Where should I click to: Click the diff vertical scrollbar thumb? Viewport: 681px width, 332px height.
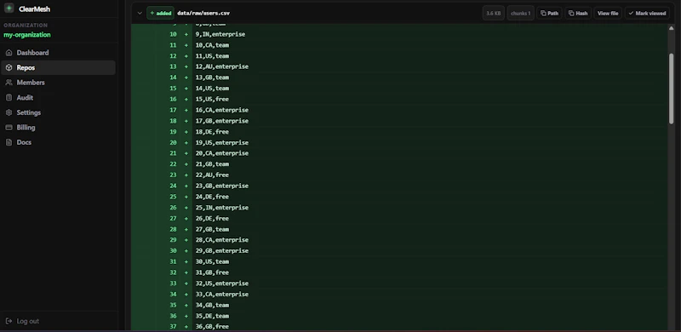click(x=671, y=89)
